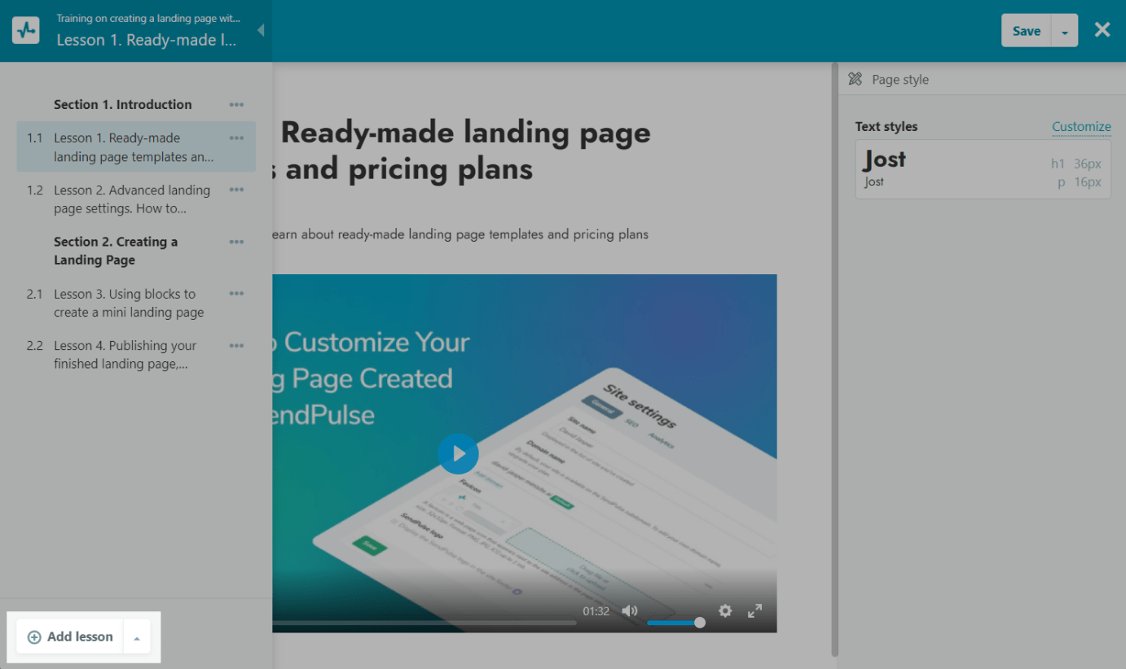Viewport: 1126px width, 669px height.
Task: Open three-dot menu for Lesson 1
Action: [x=236, y=138]
